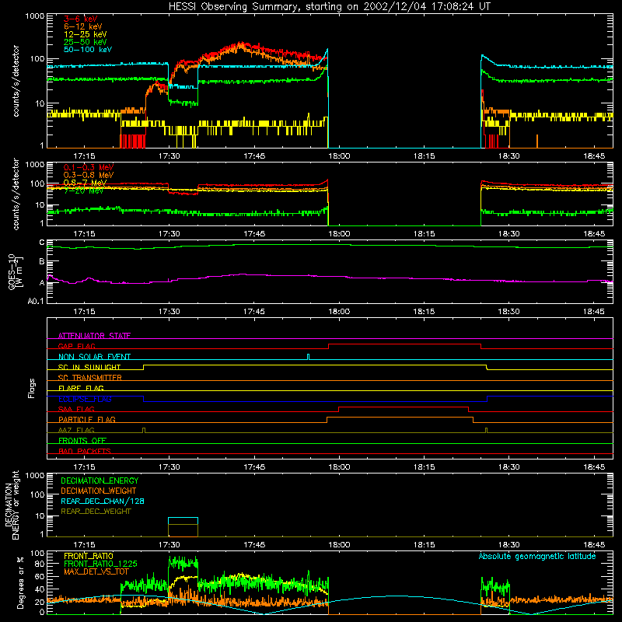Select the 3-6 keV legend label
Viewport: 622px width, 622px height.
point(80,19)
